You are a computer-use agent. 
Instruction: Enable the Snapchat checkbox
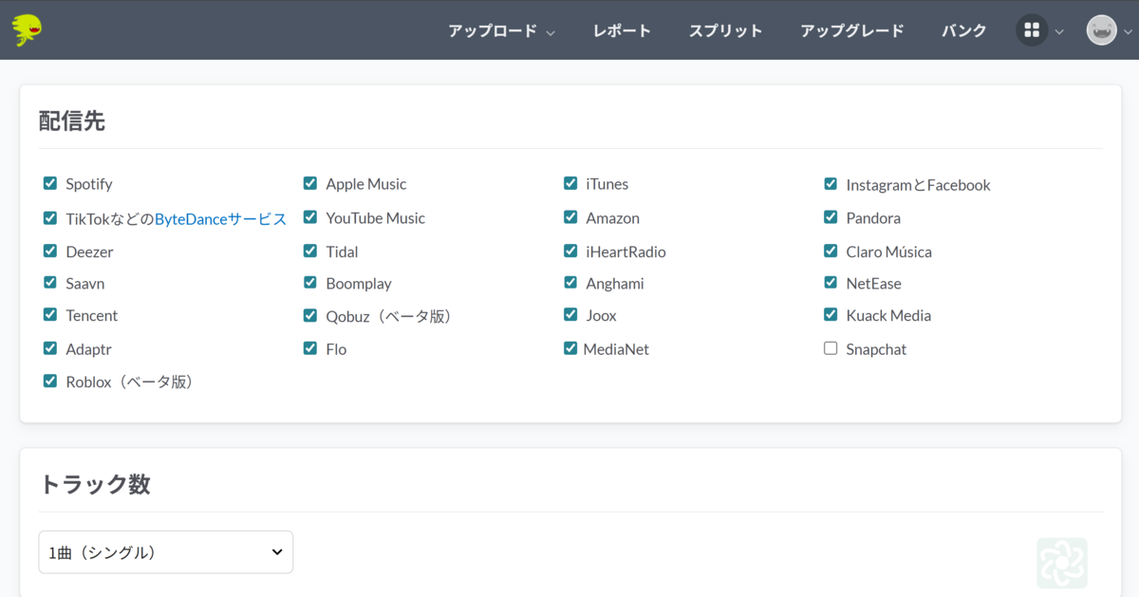tap(831, 348)
